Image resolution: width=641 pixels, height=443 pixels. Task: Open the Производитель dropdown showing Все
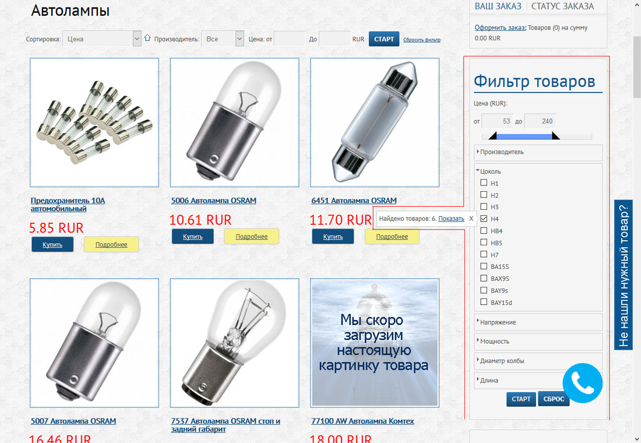click(223, 39)
